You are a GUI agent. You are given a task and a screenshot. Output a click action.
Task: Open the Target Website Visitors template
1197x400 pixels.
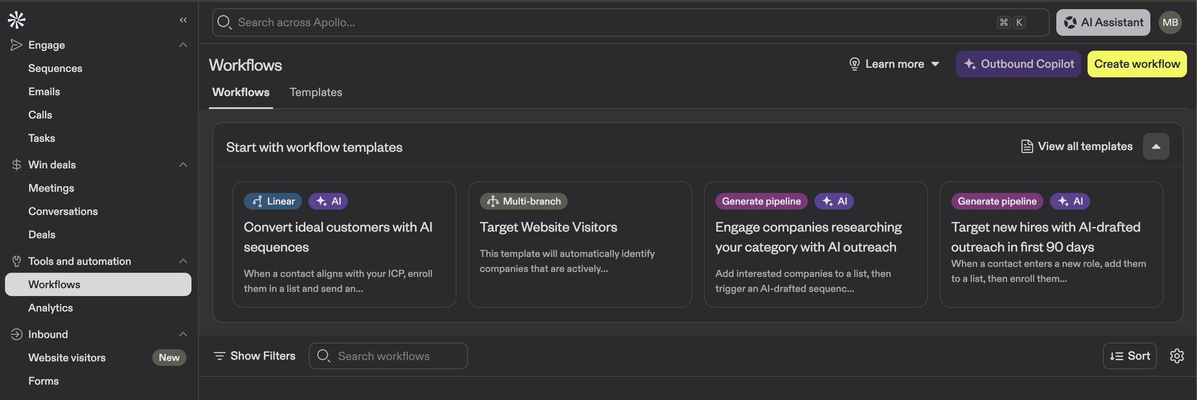pyautogui.click(x=580, y=244)
